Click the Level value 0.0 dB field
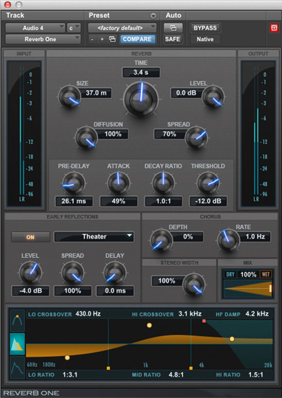282x398 pixels. (x=186, y=93)
